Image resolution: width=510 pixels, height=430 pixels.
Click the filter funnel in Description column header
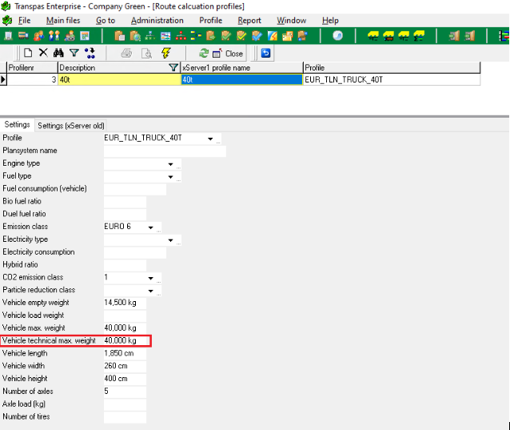pos(173,68)
